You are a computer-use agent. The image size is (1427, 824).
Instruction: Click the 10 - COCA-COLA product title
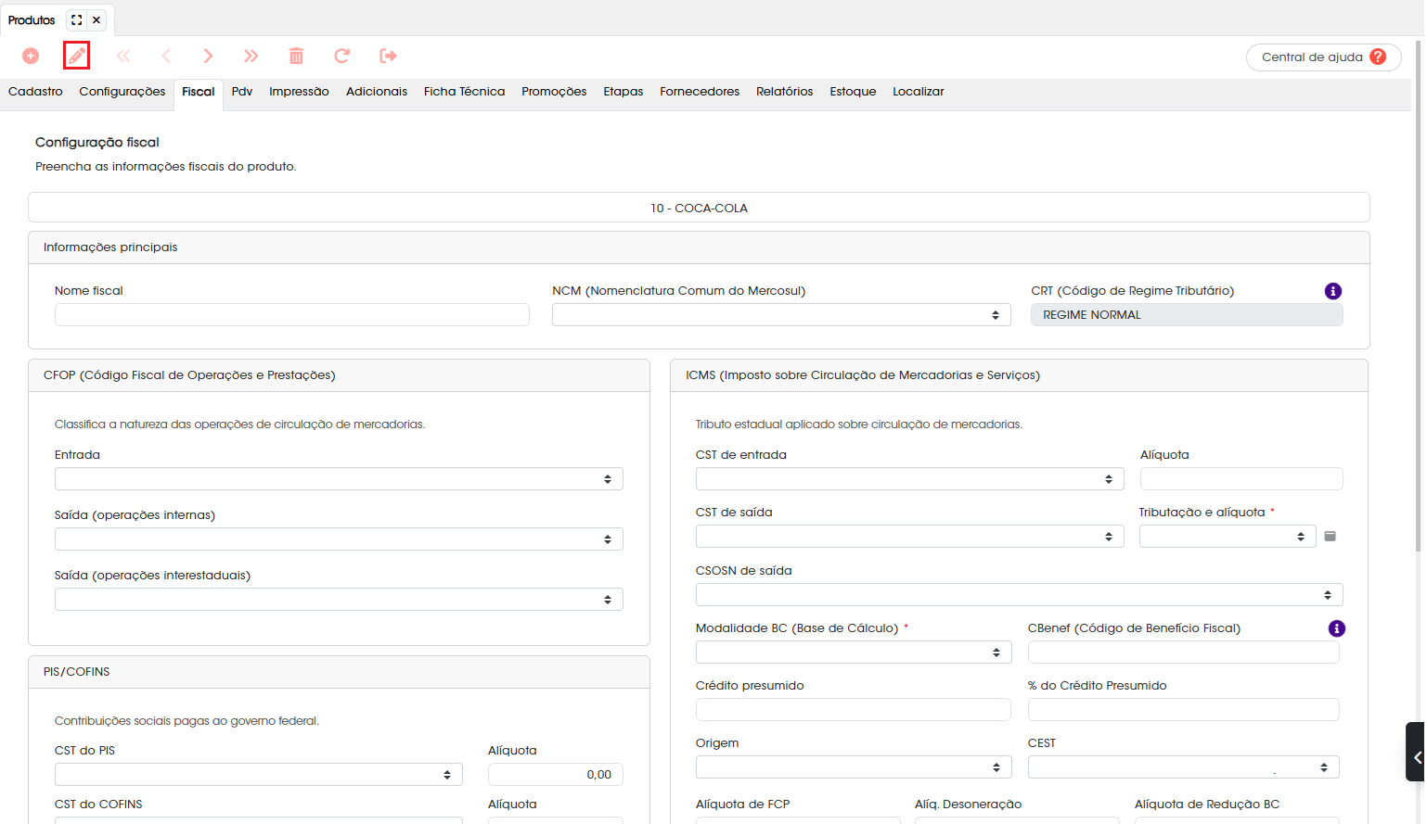pos(699,209)
